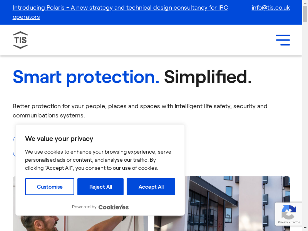The width and height of the screenshot is (308, 231).
Task: Open the hamburger navigation menu
Action: pyautogui.click(x=283, y=40)
